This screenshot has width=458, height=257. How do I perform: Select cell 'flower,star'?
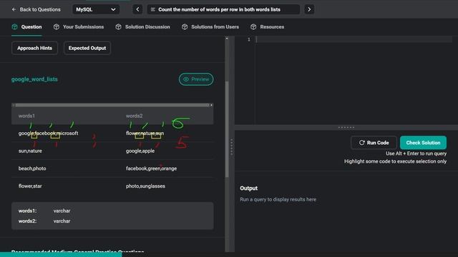tap(30, 186)
